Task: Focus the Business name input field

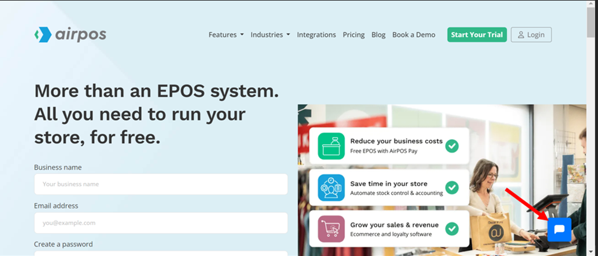Action: 161,184
